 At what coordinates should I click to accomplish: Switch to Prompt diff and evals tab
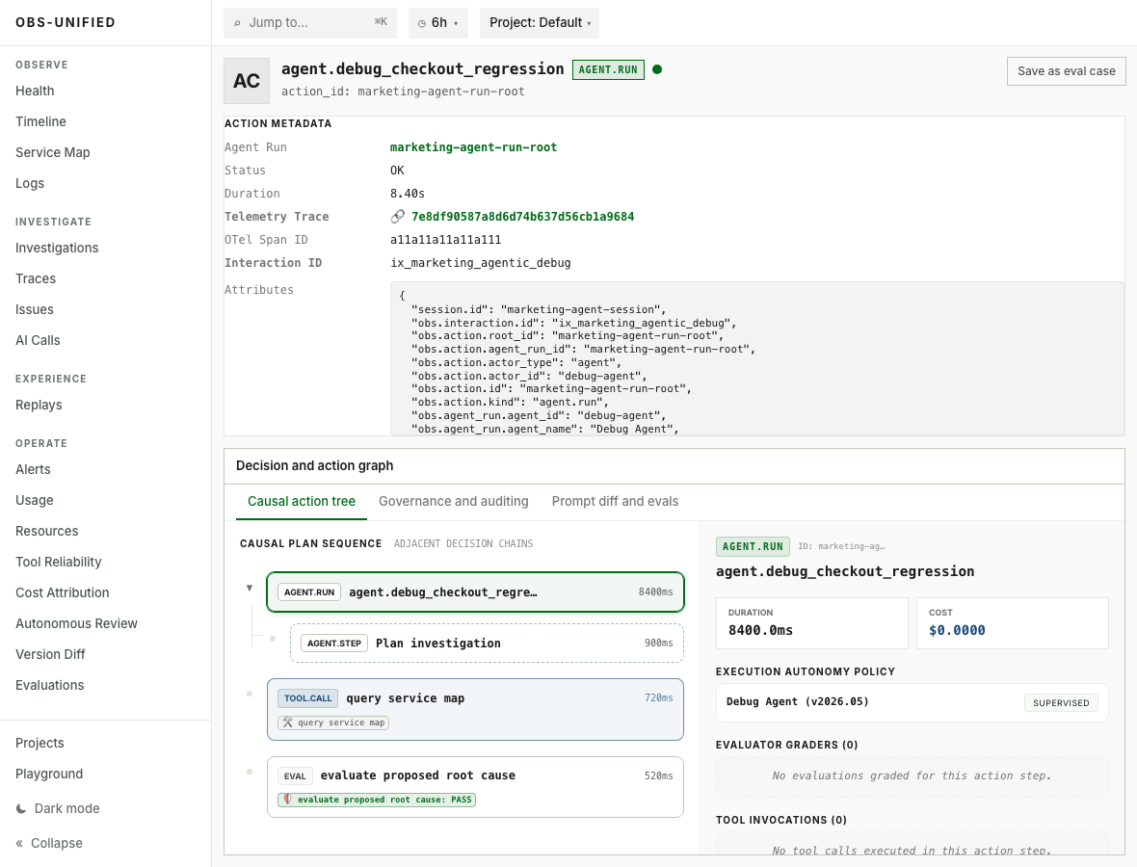[615, 502]
